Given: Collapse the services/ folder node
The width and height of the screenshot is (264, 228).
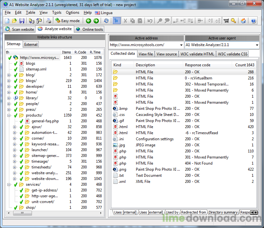Looking at the screenshot, I should pyautogui.click(x=9, y=184).
